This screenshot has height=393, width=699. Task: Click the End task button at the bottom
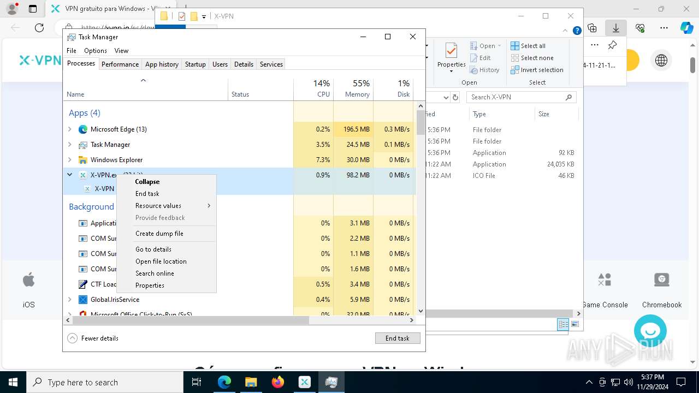tap(398, 338)
